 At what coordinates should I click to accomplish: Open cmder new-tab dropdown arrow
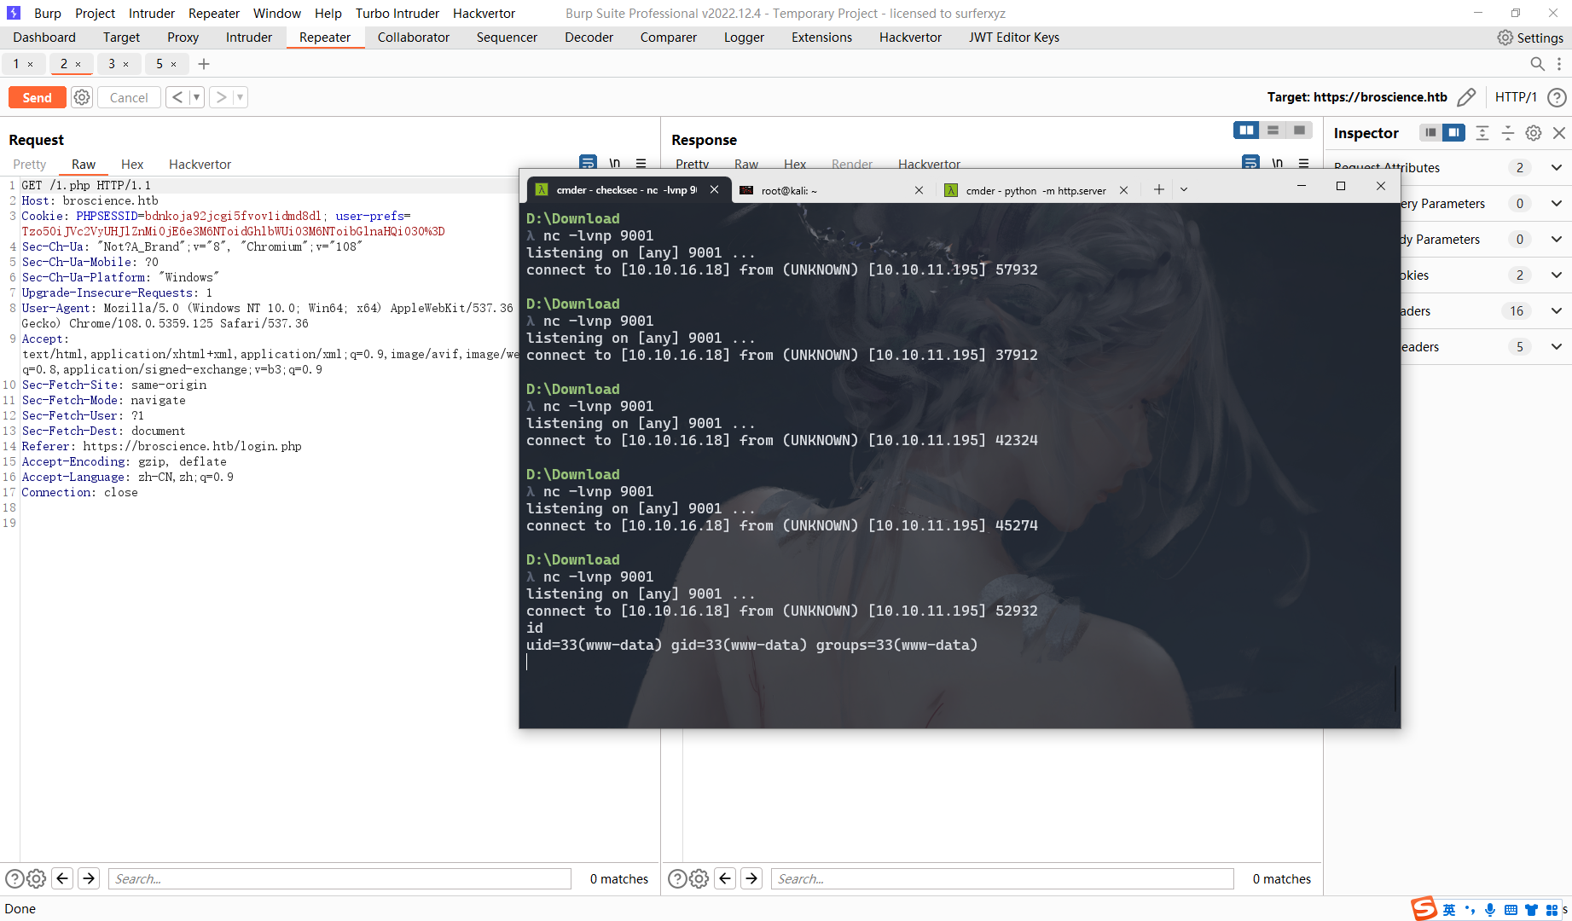click(x=1184, y=190)
